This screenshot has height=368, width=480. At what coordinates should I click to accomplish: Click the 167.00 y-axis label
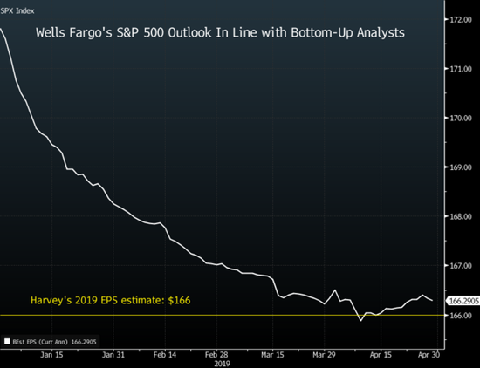coord(461,266)
